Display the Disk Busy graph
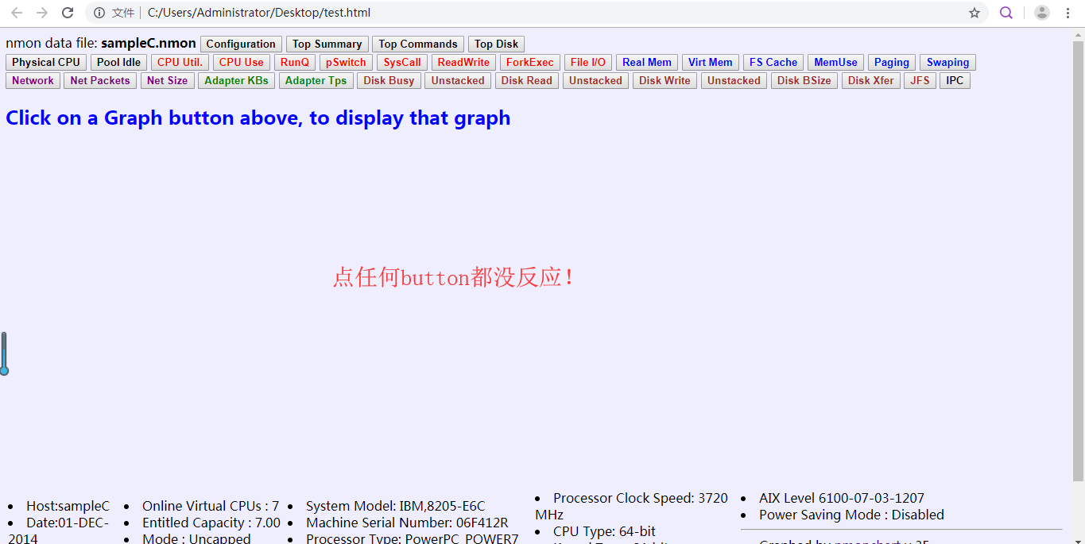Screen dimensions: 1085x544 click(x=389, y=81)
